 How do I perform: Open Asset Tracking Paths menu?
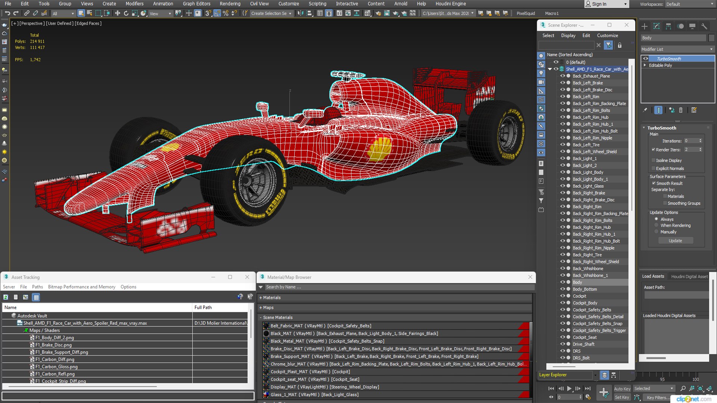[37, 287]
